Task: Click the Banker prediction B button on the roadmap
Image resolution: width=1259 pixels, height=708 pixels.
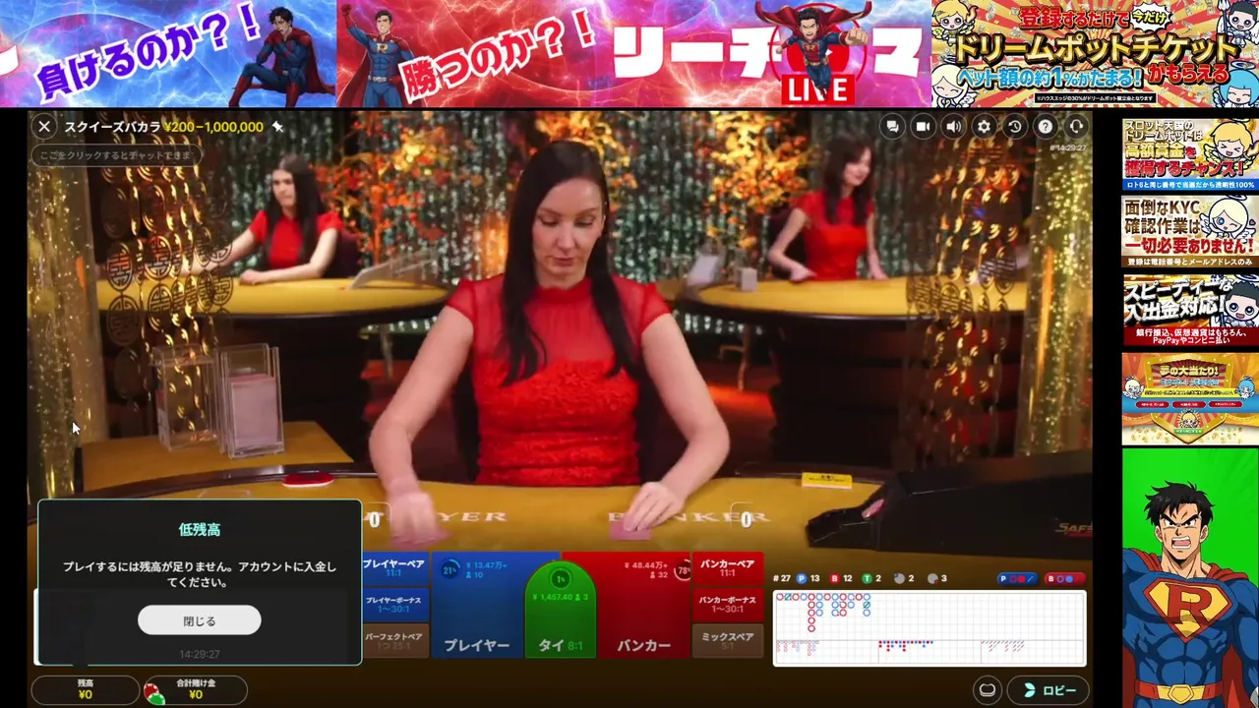Action: click(x=1066, y=579)
